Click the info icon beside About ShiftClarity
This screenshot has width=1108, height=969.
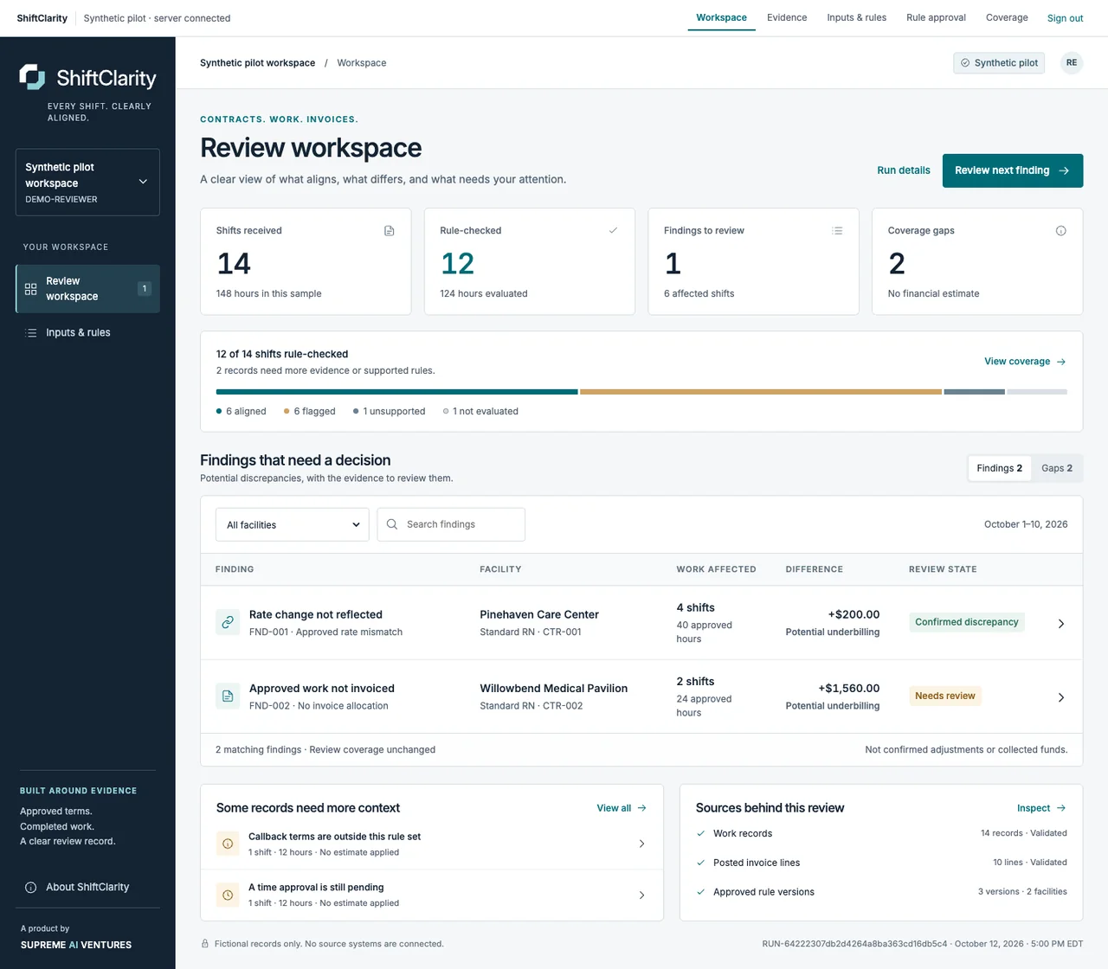31,888
